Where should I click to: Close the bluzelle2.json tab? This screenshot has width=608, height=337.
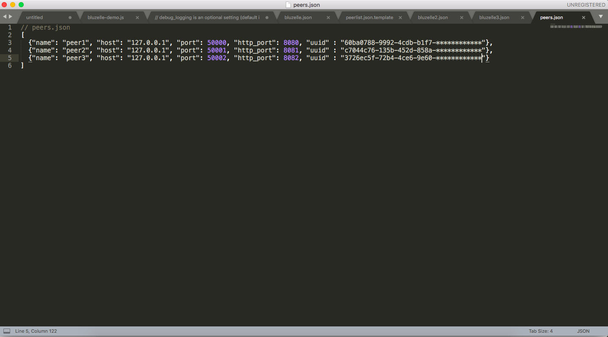click(x=462, y=18)
